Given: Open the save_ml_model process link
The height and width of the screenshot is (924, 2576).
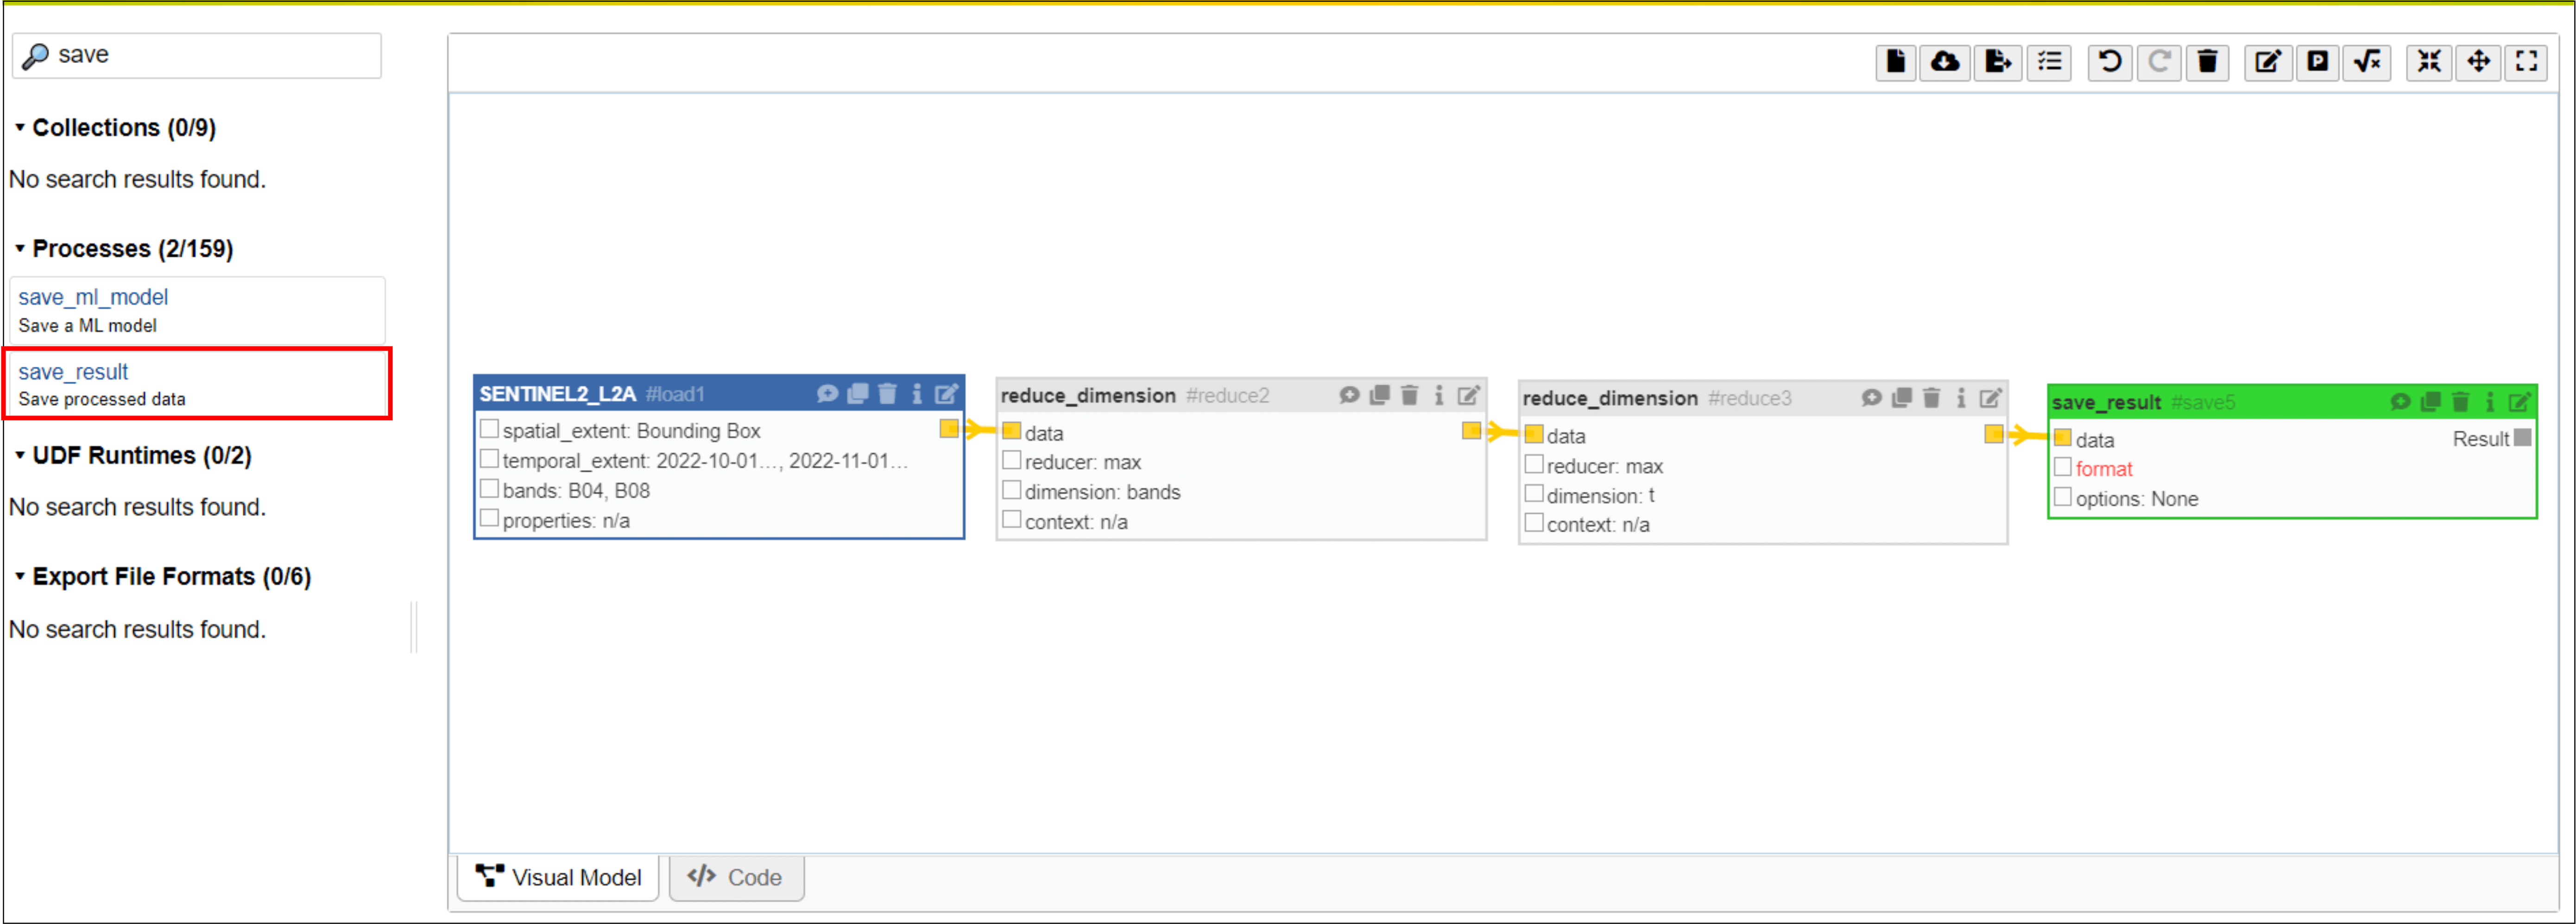Looking at the screenshot, I should [x=93, y=297].
